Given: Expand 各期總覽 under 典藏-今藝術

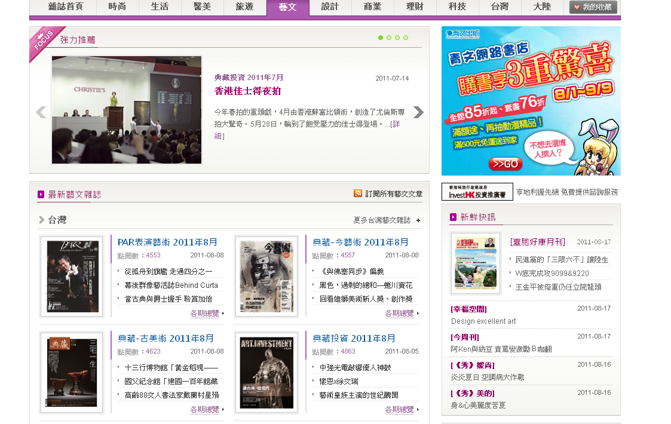Looking at the screenshot, I should click(x=402, y=313).
